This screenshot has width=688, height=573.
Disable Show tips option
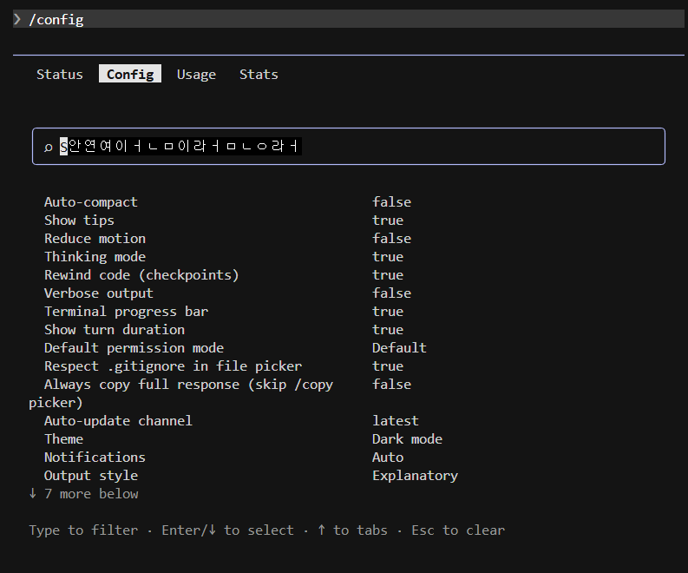click(79, 221)
